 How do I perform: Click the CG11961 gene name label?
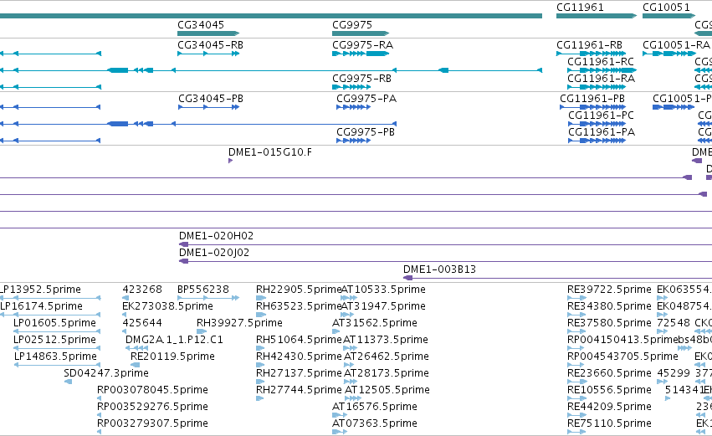[580, 8]
